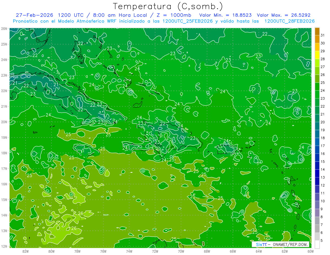Click the '28' value on the color scale
The width and height of the screenshot is (330, 255).
[x=323, y=59]
